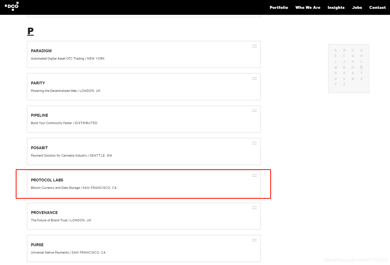Open the Insights nav link
The width and height of the screenshot is (390, 265).
336,7
